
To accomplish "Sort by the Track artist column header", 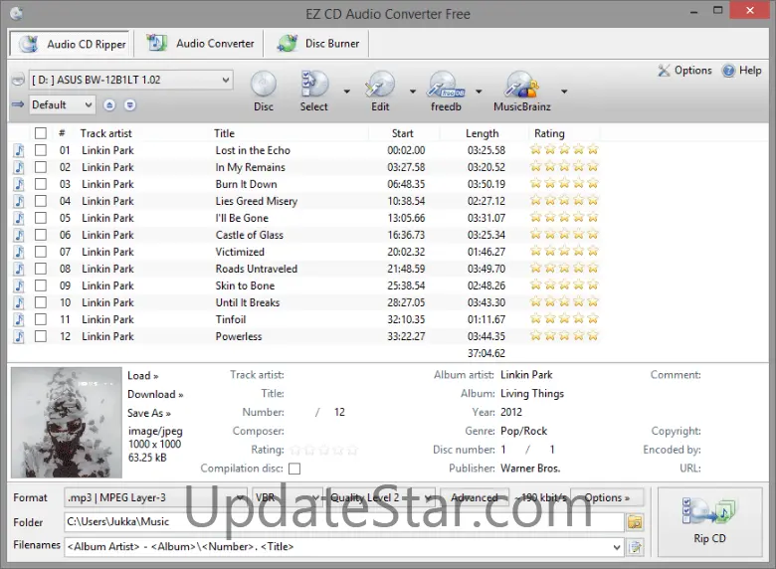I will point(105,133).
